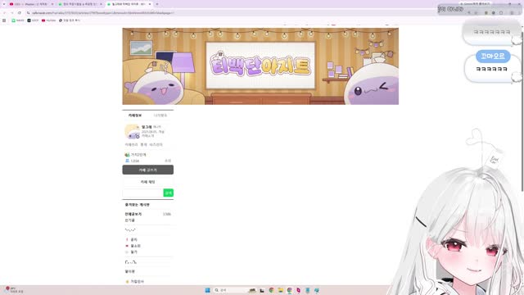Image resolution: width=524 pixels, height=295 pixels.
Task: Click the browser back arrow
Action: coord(4,13)
